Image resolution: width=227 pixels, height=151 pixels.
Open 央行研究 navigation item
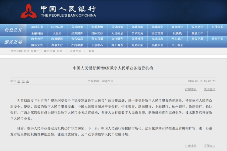[117, 39]
